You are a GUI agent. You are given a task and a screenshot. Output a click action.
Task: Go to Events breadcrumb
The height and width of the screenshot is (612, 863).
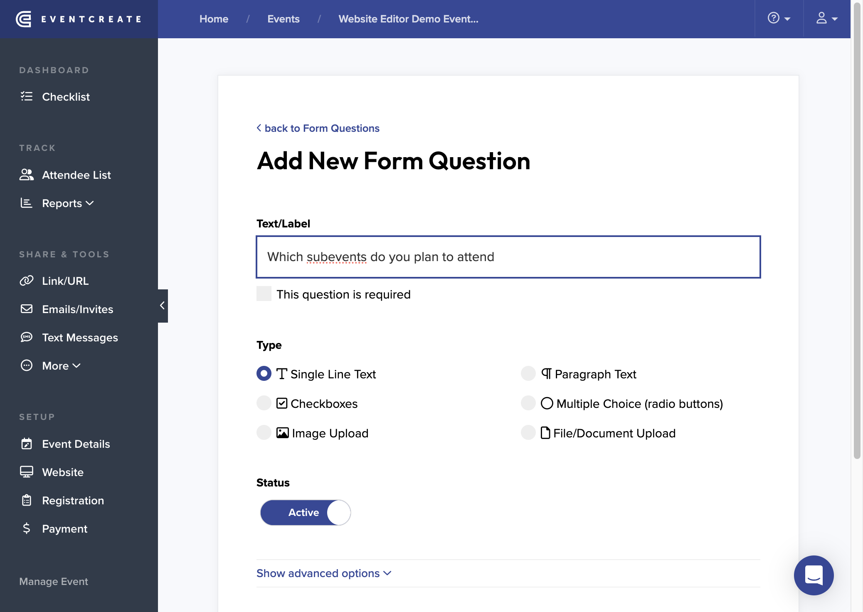(284, 19)
